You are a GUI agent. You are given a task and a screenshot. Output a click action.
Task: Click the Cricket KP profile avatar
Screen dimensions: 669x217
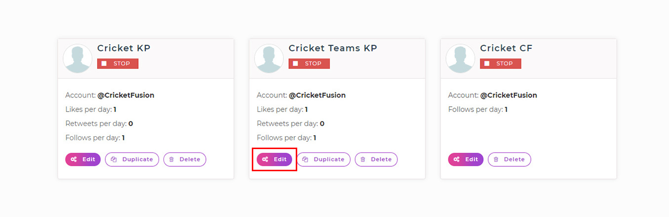[78, 59]
